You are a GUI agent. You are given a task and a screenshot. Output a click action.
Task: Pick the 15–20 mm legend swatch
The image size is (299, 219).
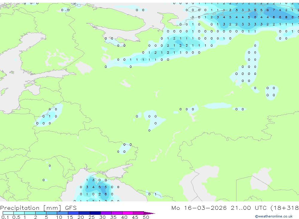click(x=74, y=213)
